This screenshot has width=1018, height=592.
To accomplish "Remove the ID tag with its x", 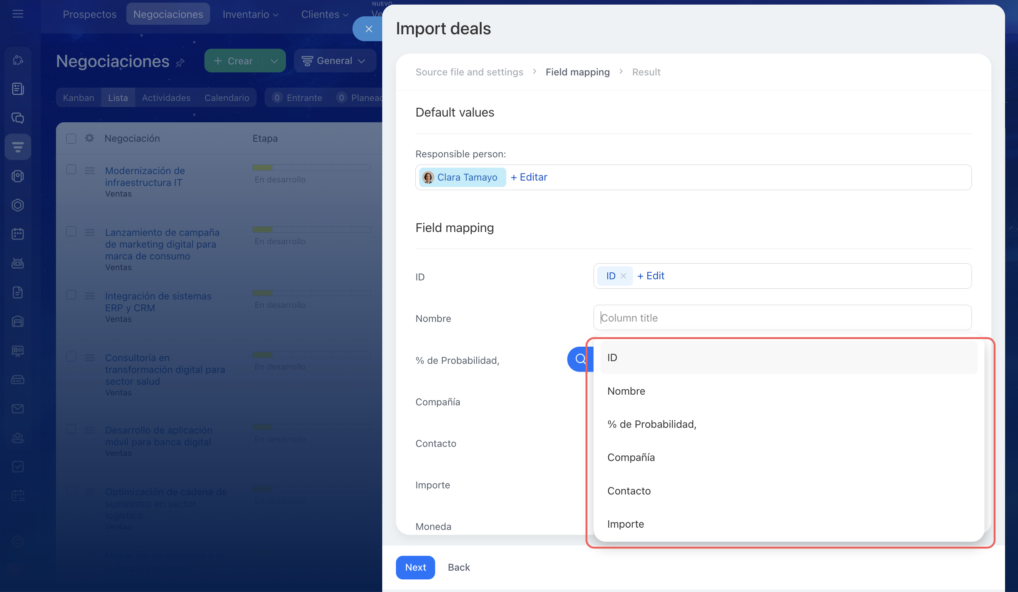I will tap(623, 276).
